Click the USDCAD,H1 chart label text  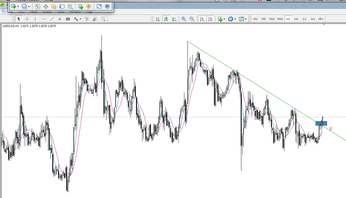click(x=10, y=26)
